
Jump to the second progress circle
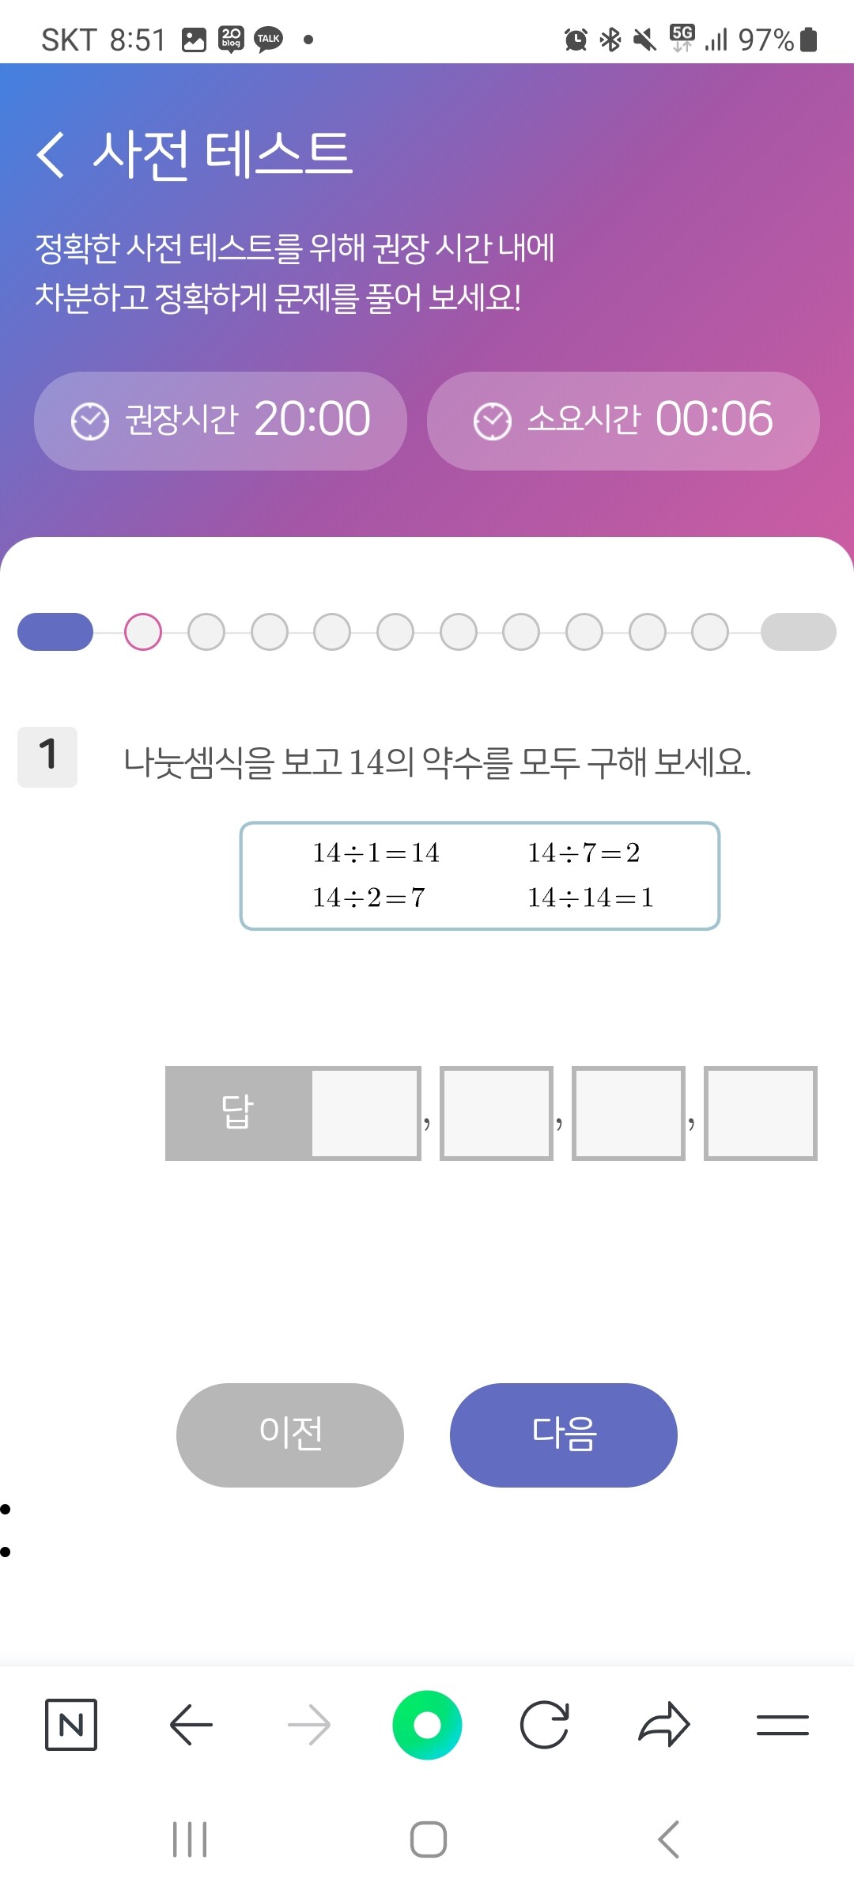pyautogui.click(x=206, y=632)
